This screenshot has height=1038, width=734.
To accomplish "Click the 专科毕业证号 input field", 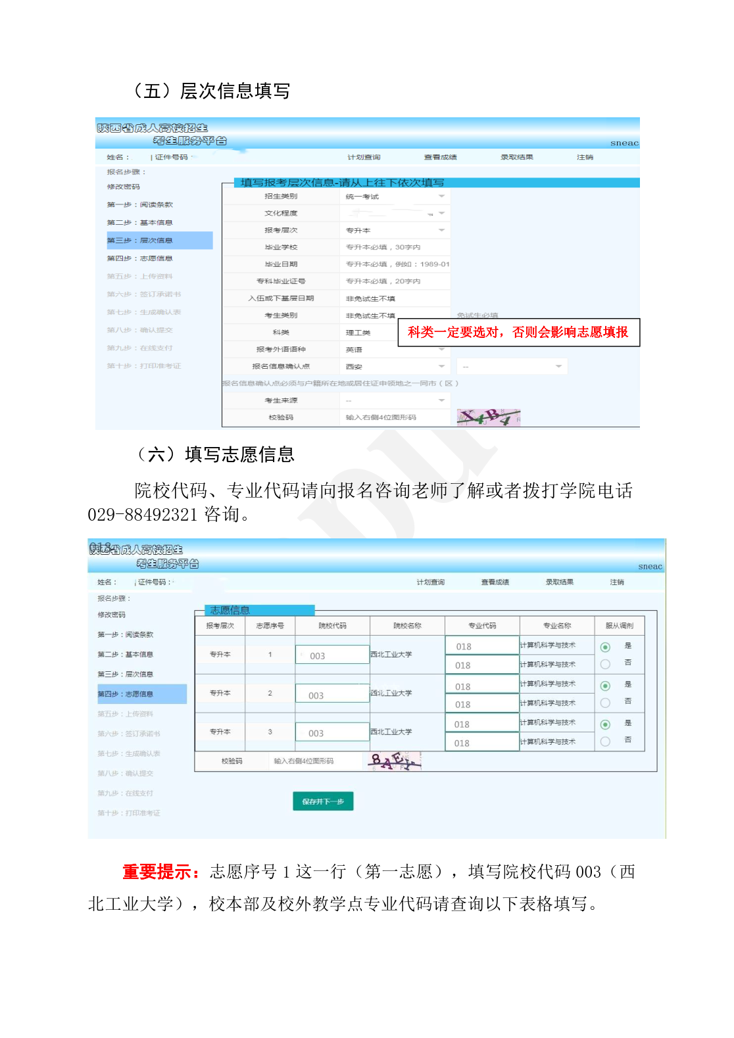I will pyautogui.click(x=395, y=281).
